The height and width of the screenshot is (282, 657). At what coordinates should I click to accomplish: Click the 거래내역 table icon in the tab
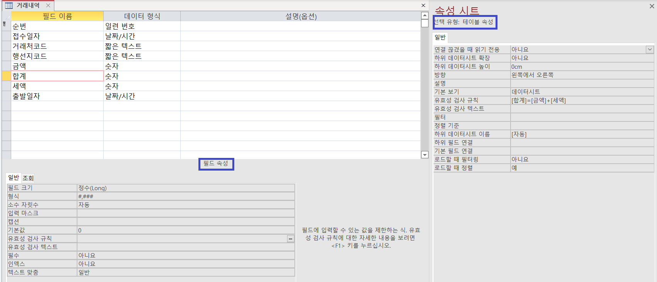(8, 5)
